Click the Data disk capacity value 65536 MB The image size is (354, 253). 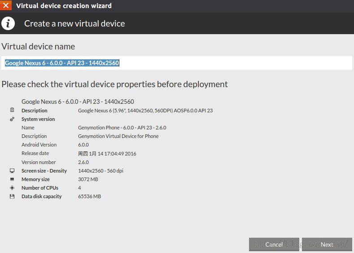(x=89, y=196)
